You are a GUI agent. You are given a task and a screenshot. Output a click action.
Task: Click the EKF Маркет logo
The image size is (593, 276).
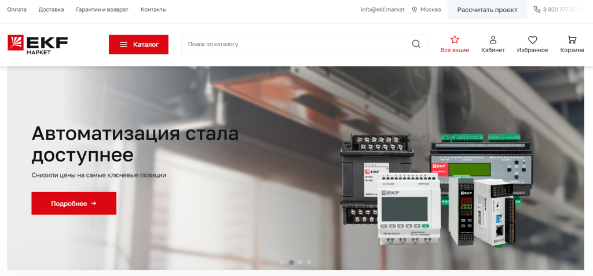pyautogui.click(x=38, y=45)
